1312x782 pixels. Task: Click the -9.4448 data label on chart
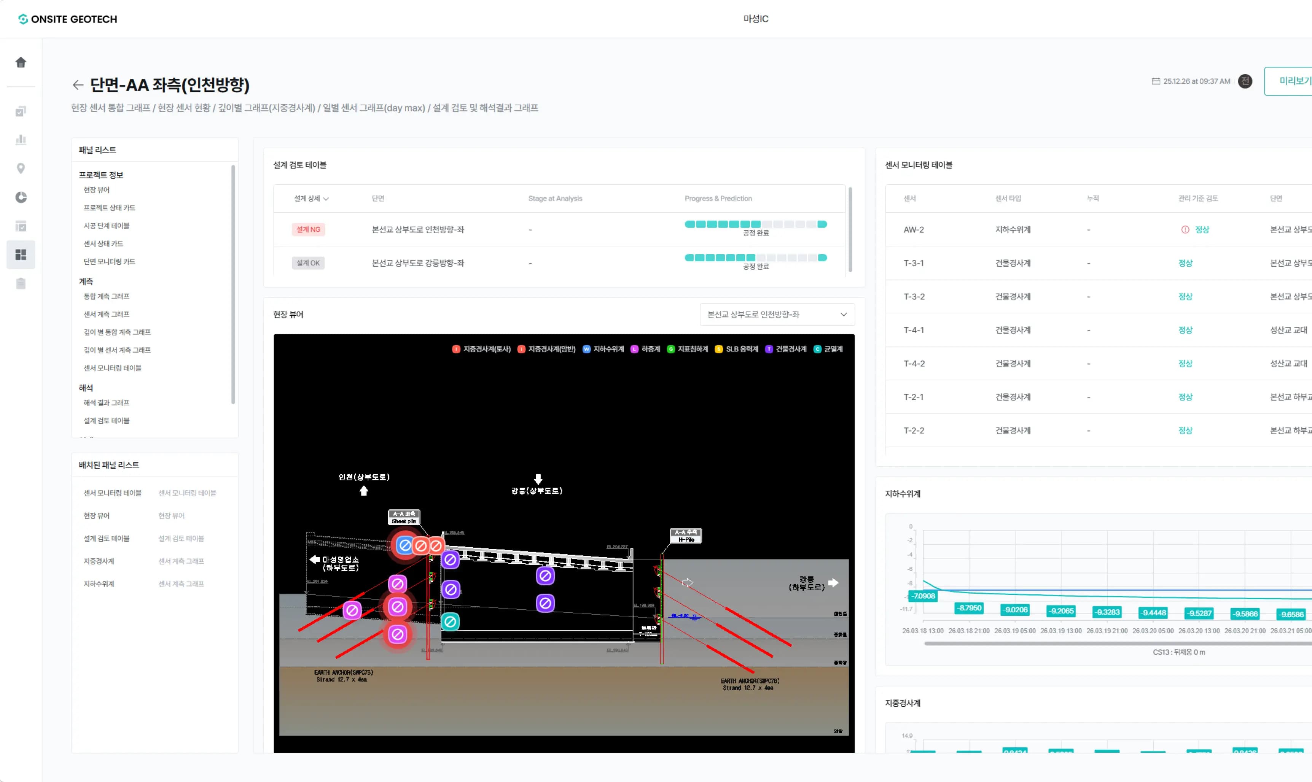click(x=1153, y=612)
